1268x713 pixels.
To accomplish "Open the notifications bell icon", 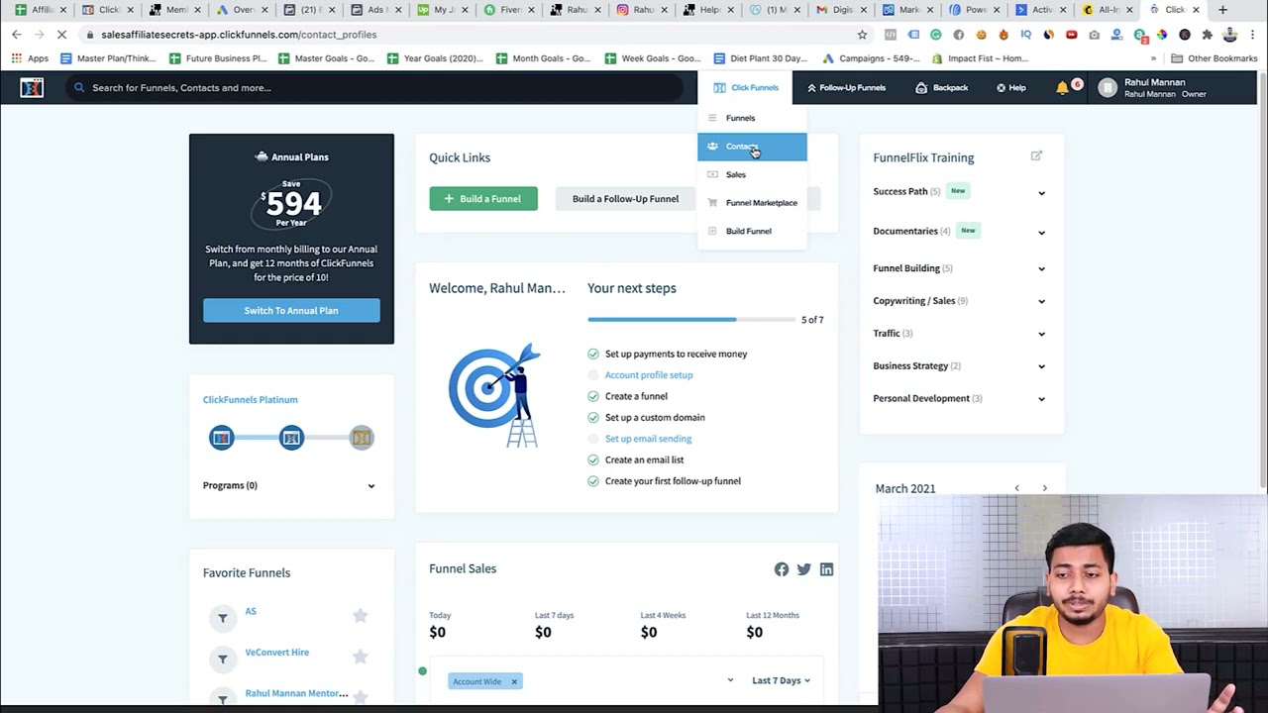I will 1062,87.
